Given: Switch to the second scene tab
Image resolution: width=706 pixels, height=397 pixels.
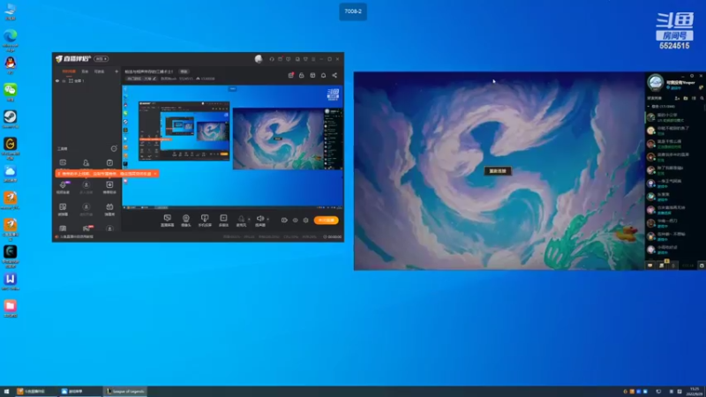Looking at the screenshot, I should [x=85, y=71].
